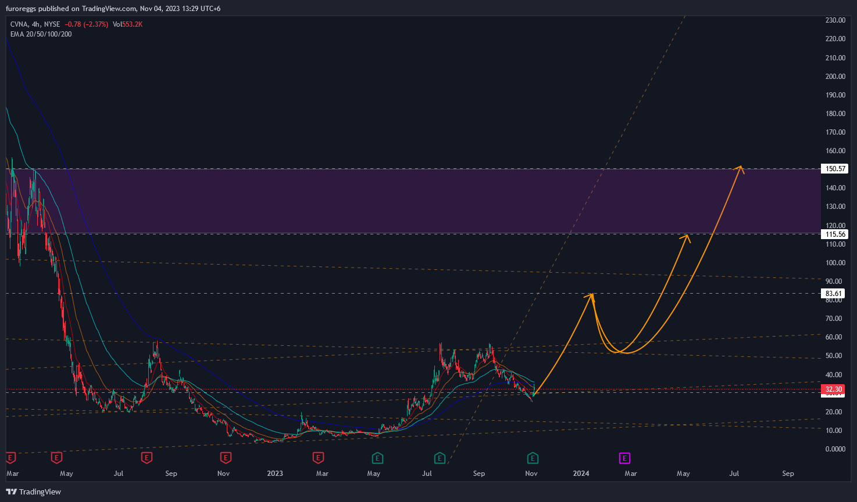The image size is (857, 502).
Task: Click the green earnings marker above May 2023
Action: click(377, 458)
